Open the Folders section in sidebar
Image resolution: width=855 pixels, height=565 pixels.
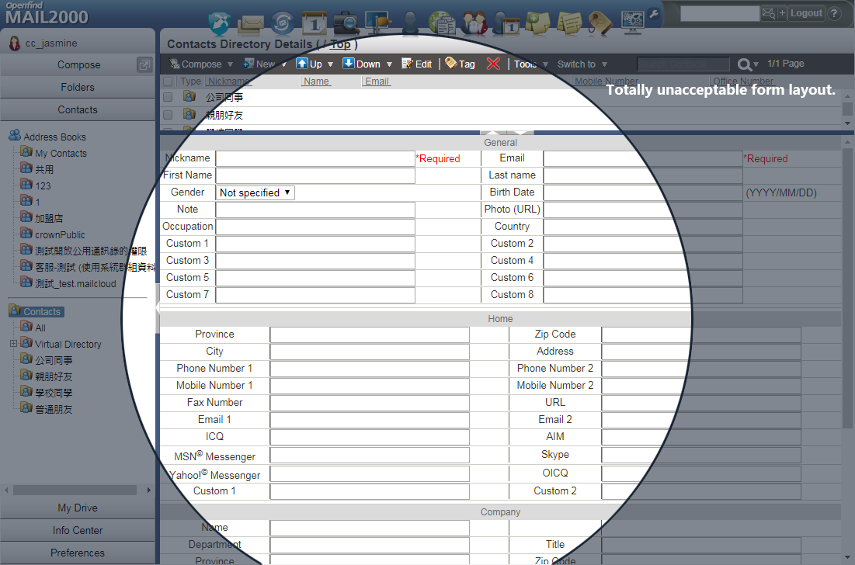[x=78, y=88]
